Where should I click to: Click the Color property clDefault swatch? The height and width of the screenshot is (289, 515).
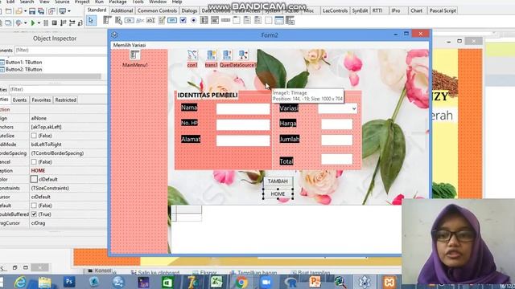pos(34,179)
